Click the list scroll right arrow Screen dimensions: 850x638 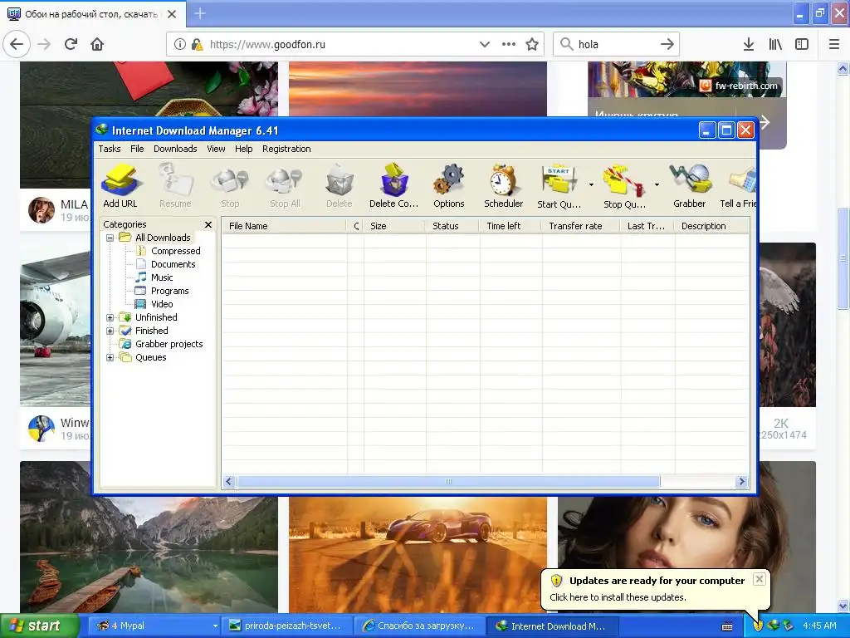pos(741,482)
